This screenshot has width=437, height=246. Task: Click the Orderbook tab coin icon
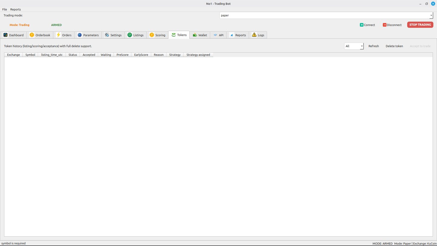[32, 35]
